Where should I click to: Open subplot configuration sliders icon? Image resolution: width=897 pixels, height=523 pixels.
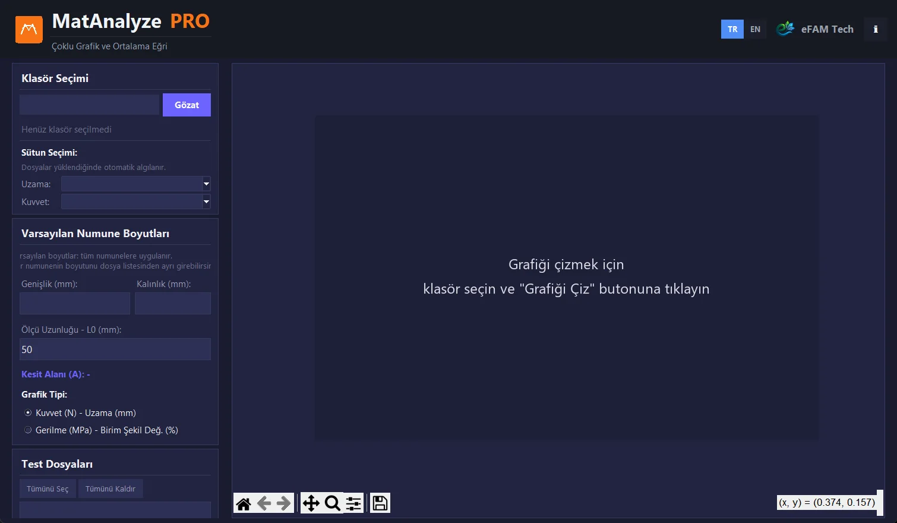[x=353, y=503]
